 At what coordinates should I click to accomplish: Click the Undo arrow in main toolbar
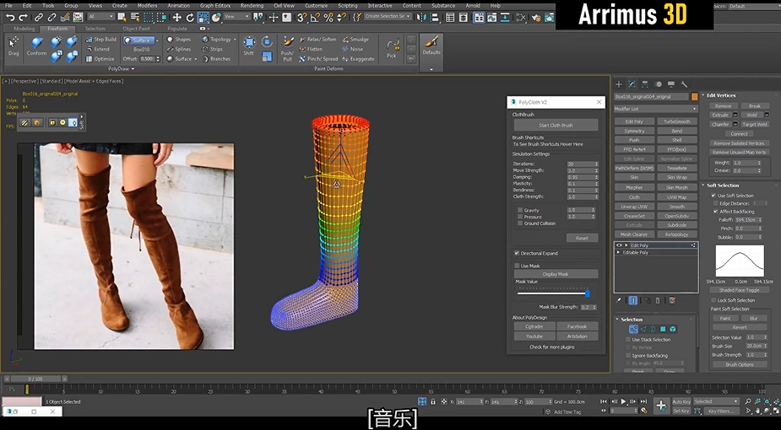(x=10, y=18)
